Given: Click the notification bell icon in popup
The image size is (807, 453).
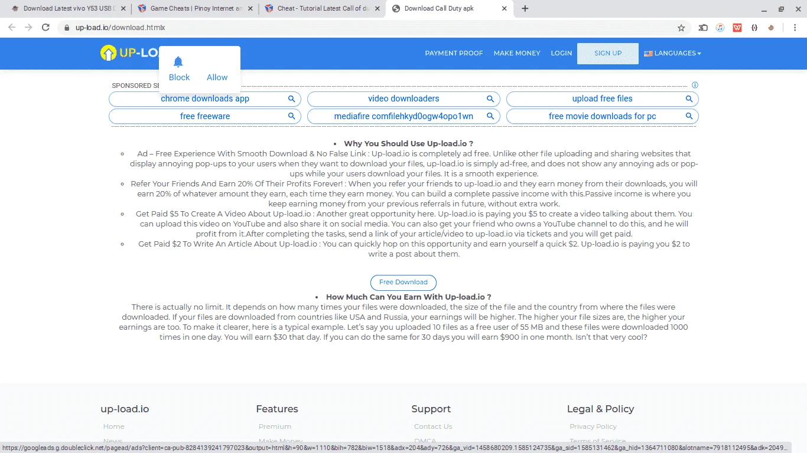Looking at the screenshot, I should click(x=178, y=62).
